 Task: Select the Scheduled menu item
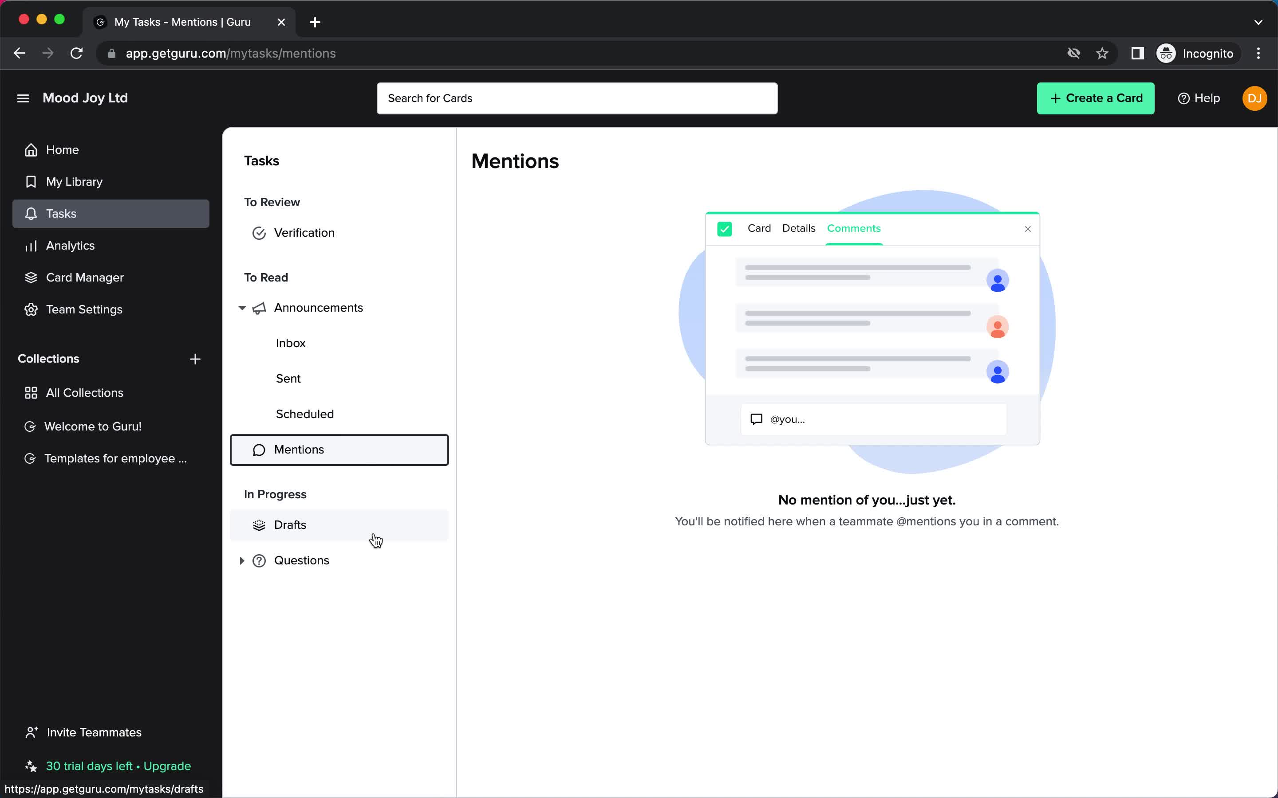pos(304,414)
